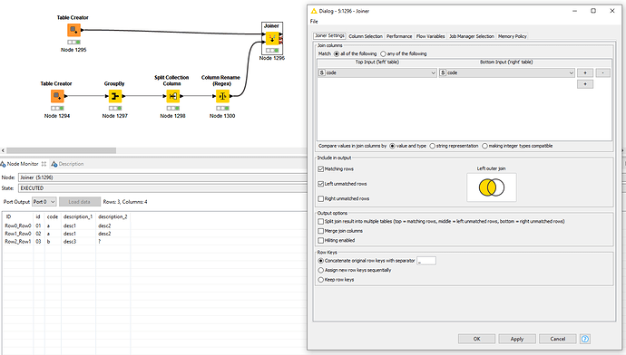Open the Performance tab
The width and height of the screenshot is (626, 355).
[399, 36]
